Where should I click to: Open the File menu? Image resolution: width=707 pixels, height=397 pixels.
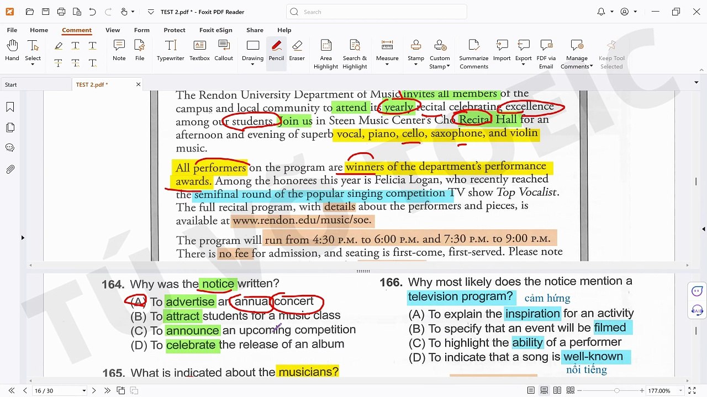coord(12,30)
